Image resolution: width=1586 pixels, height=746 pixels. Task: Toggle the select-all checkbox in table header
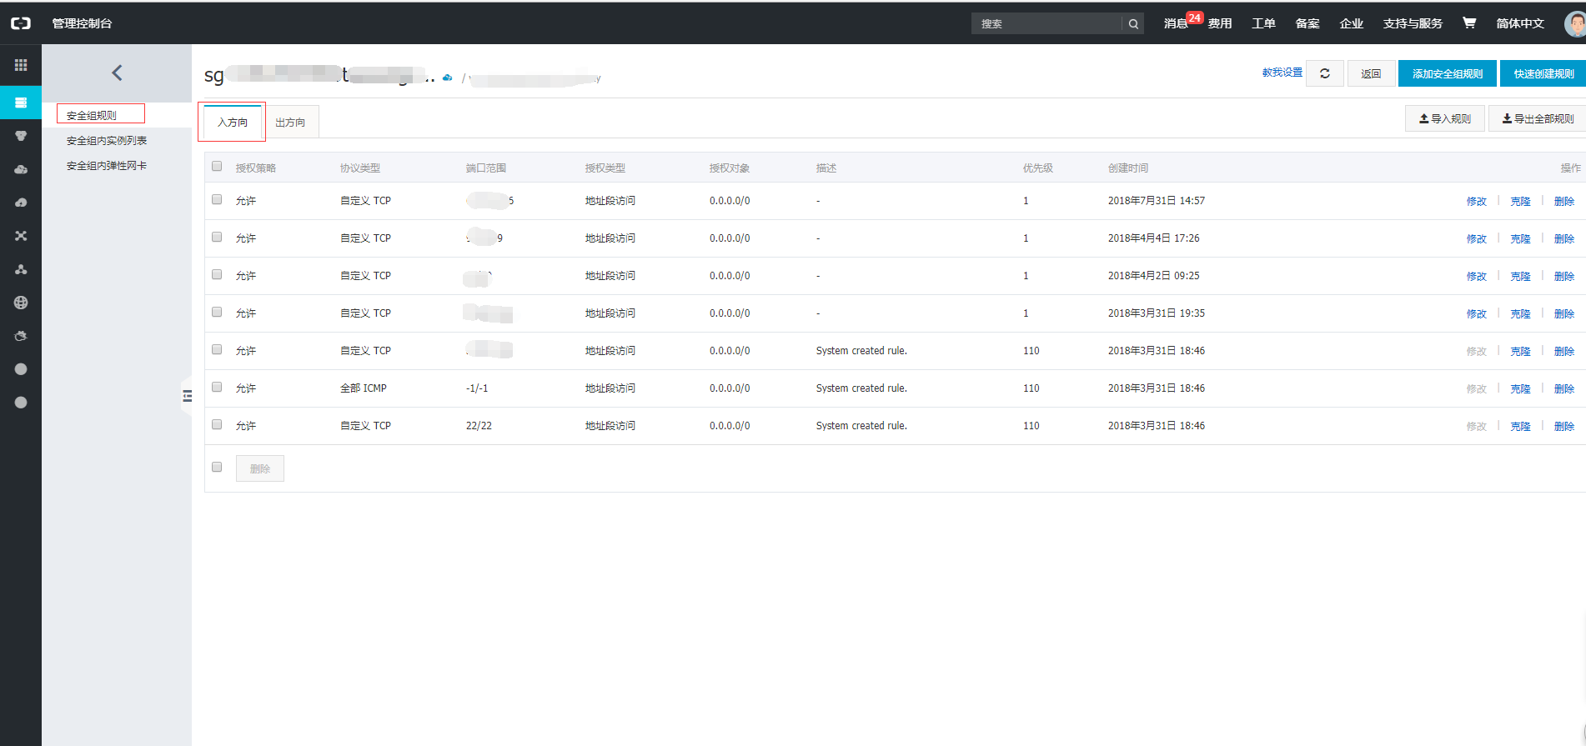(x=217, y=167)
